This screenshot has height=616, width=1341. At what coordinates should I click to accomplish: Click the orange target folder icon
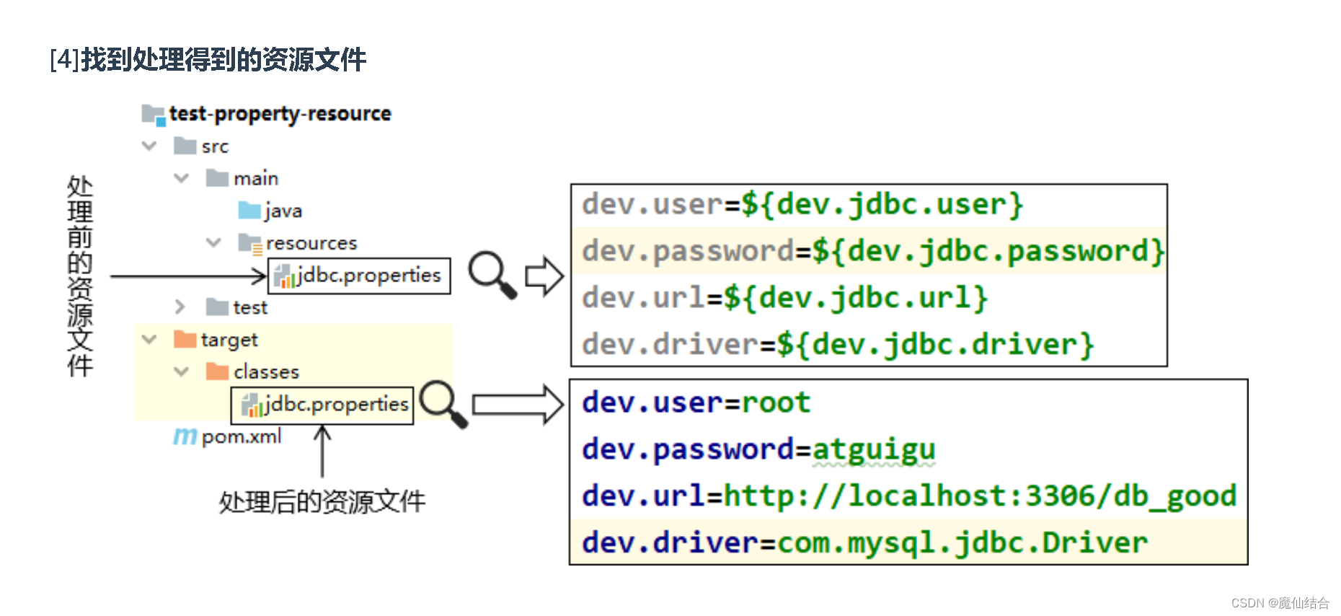tap(185, 339)
